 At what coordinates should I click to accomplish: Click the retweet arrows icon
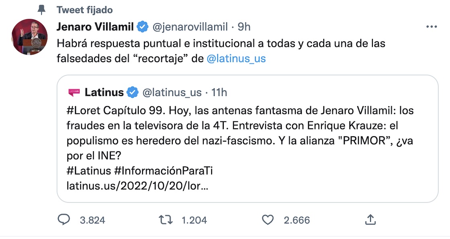tap(166, 219)
